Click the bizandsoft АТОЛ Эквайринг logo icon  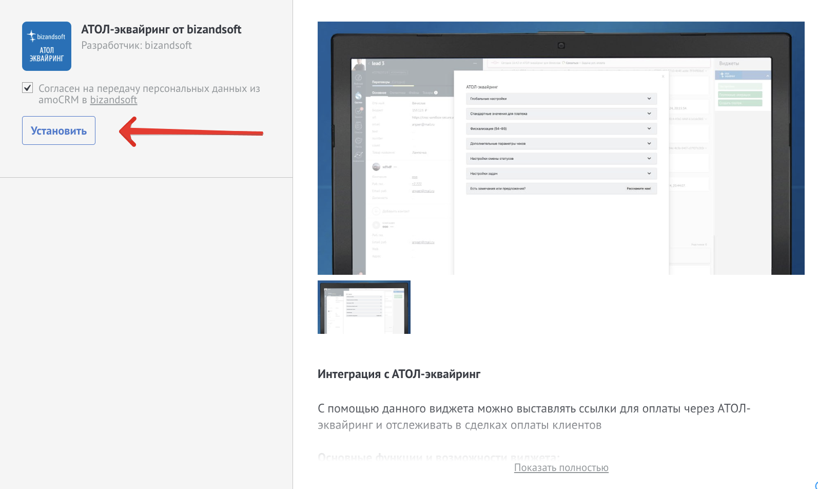click(x=47, y=46)
